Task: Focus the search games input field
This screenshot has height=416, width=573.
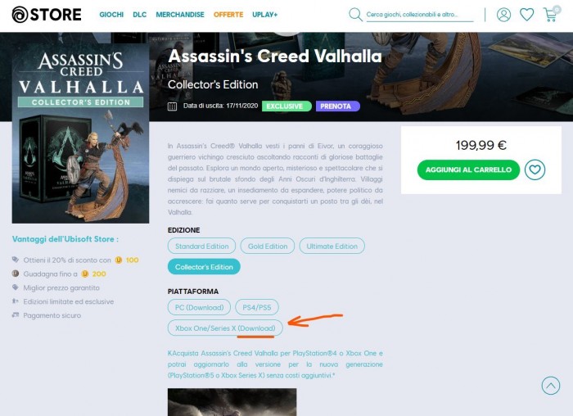Action: tap(420, 15)
